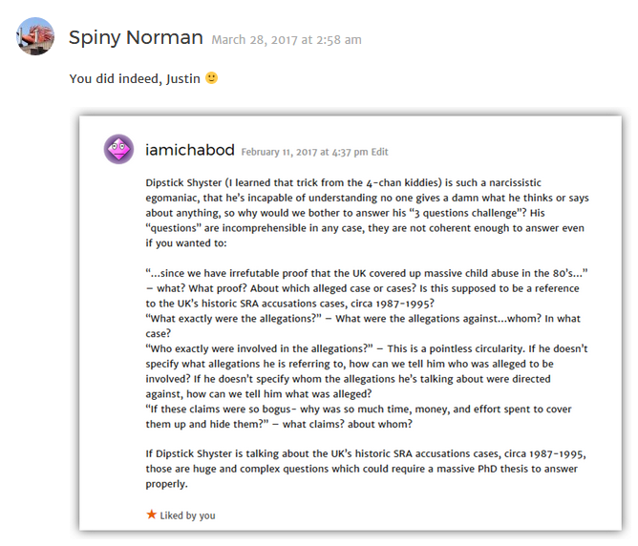Open the Spiny Norman author name link
This screenshot has height=546, width=638.
pos(136,38)
